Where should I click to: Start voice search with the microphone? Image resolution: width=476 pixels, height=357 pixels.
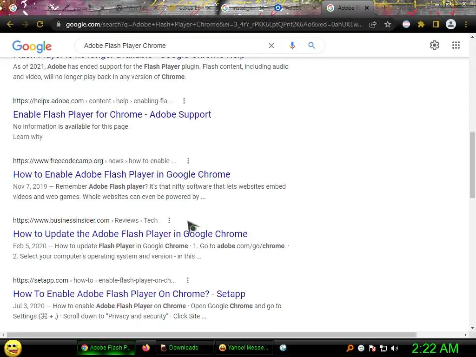pyautogui.click(x=292, y=46)
